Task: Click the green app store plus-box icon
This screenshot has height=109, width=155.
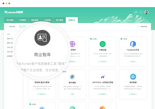Action: (20, 26)
